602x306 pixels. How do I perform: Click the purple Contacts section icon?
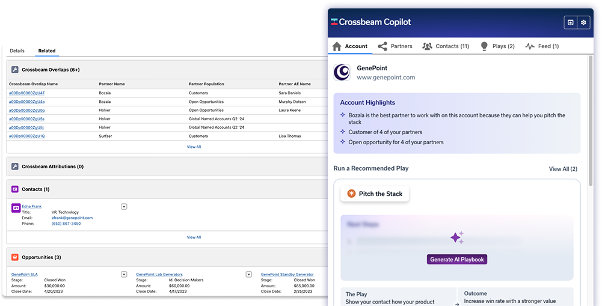(x=14, y=189)
